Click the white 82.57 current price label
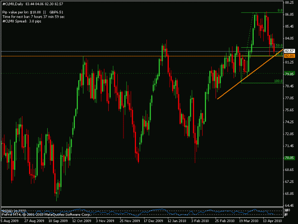Screen dimensions: 298x224 tap(289, 51)
